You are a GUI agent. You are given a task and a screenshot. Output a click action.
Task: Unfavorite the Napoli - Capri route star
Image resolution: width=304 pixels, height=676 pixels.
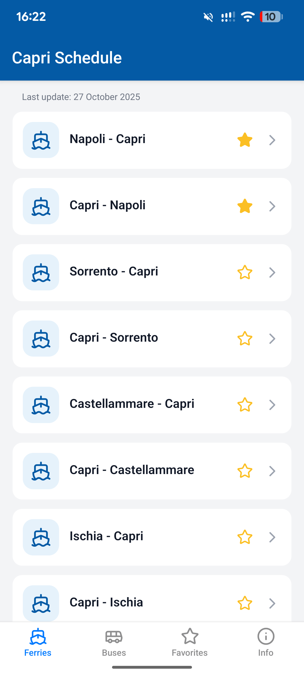tap(245, 140)
